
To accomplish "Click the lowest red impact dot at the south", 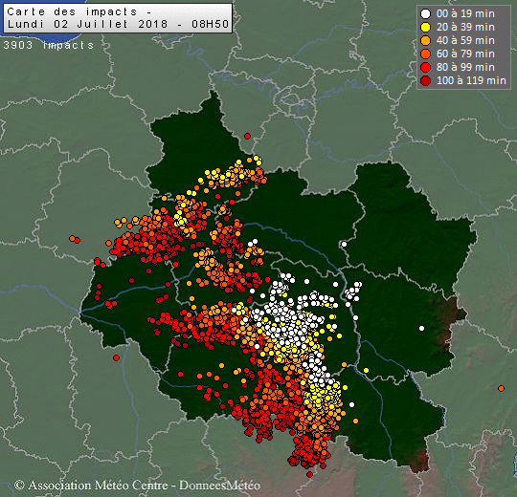I will pos(309,474).
